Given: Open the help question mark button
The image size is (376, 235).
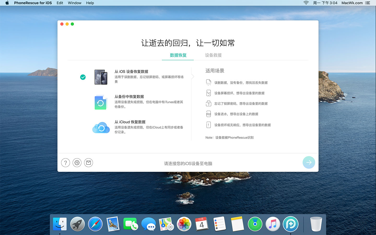Looking at the screenshot, I should point(66,163).
